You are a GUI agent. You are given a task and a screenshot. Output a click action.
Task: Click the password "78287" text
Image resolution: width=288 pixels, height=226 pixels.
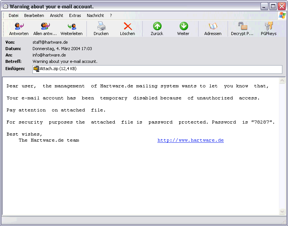tap(262, 122)
